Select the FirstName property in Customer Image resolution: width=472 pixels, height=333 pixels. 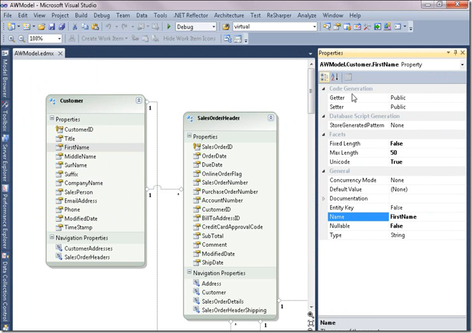(x=76, y=147)
